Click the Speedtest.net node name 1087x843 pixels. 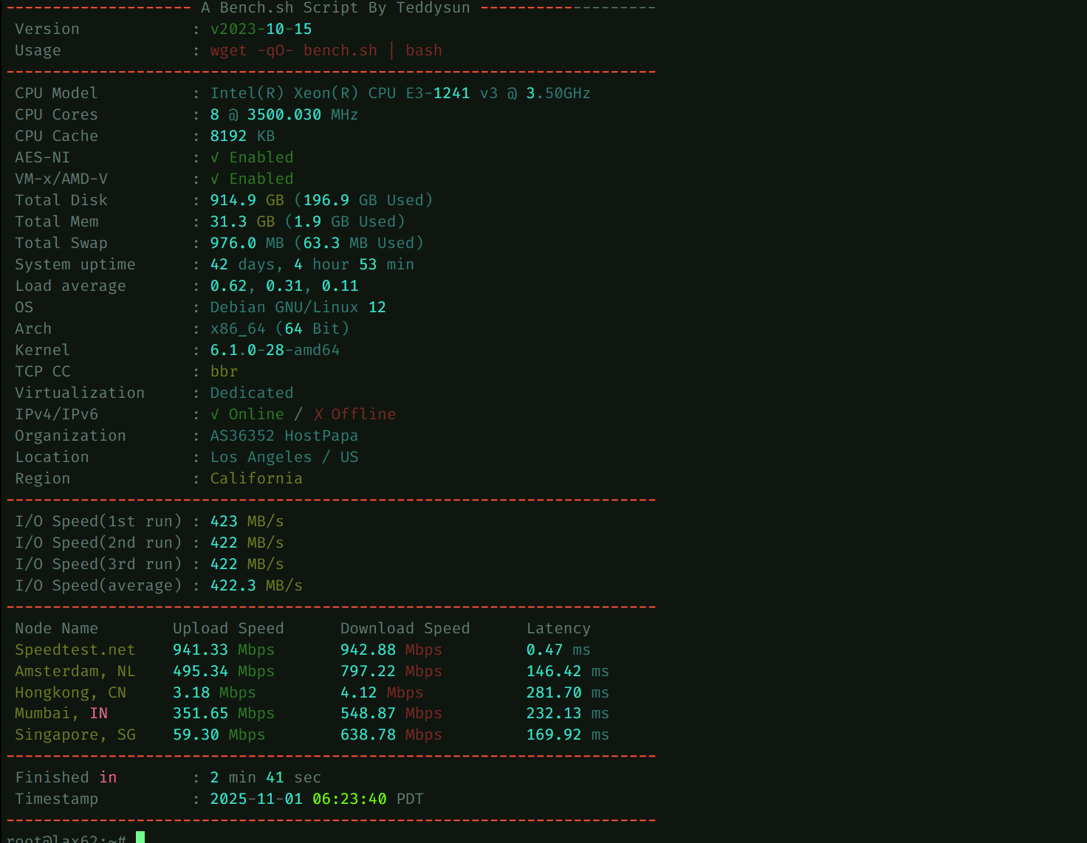(75, 650)
